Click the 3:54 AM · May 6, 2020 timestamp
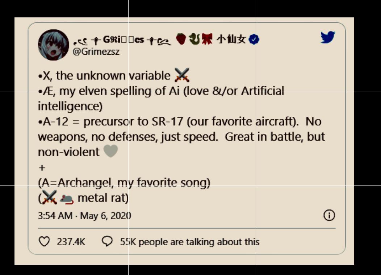This screenshot has height=275, width=381. pos(84,216)
